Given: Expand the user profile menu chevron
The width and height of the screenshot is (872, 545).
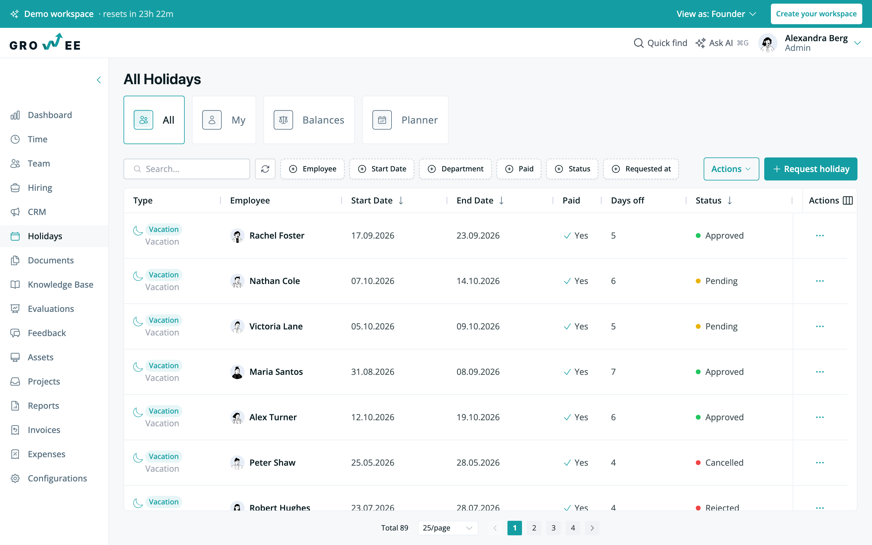Looking at the screenshot, I should (857, 43).
